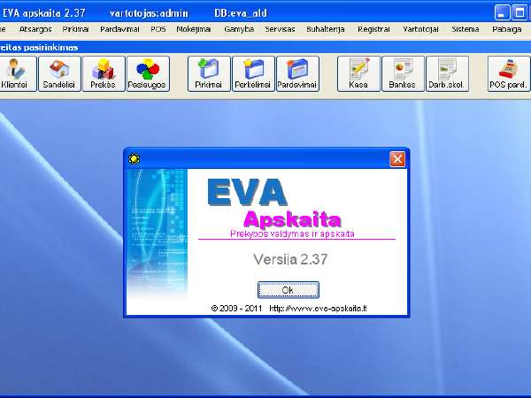Open the Atsargos menu
Viewport: 531px width, 398px height.
(x=35, y=29)
